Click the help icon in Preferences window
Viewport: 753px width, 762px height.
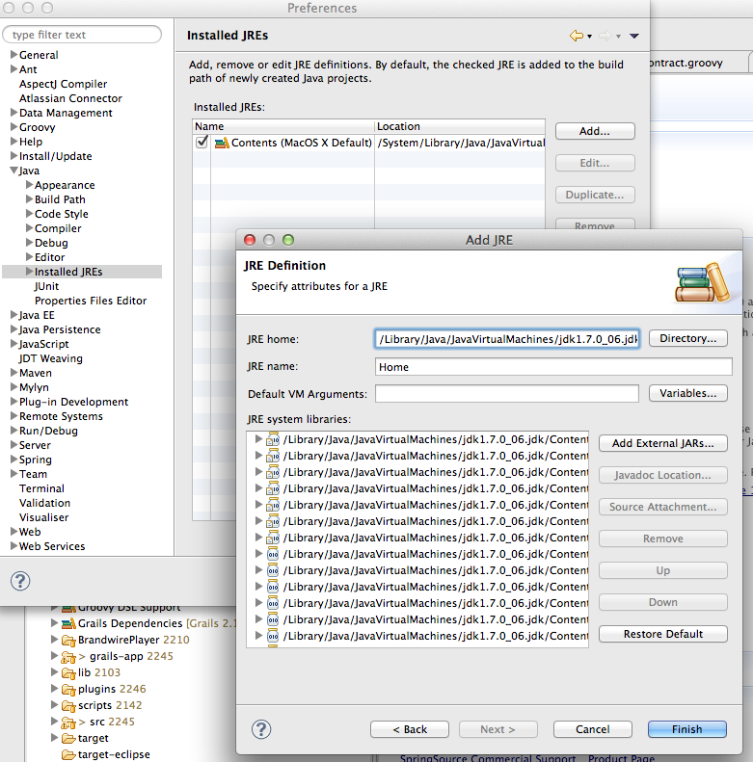20,581
